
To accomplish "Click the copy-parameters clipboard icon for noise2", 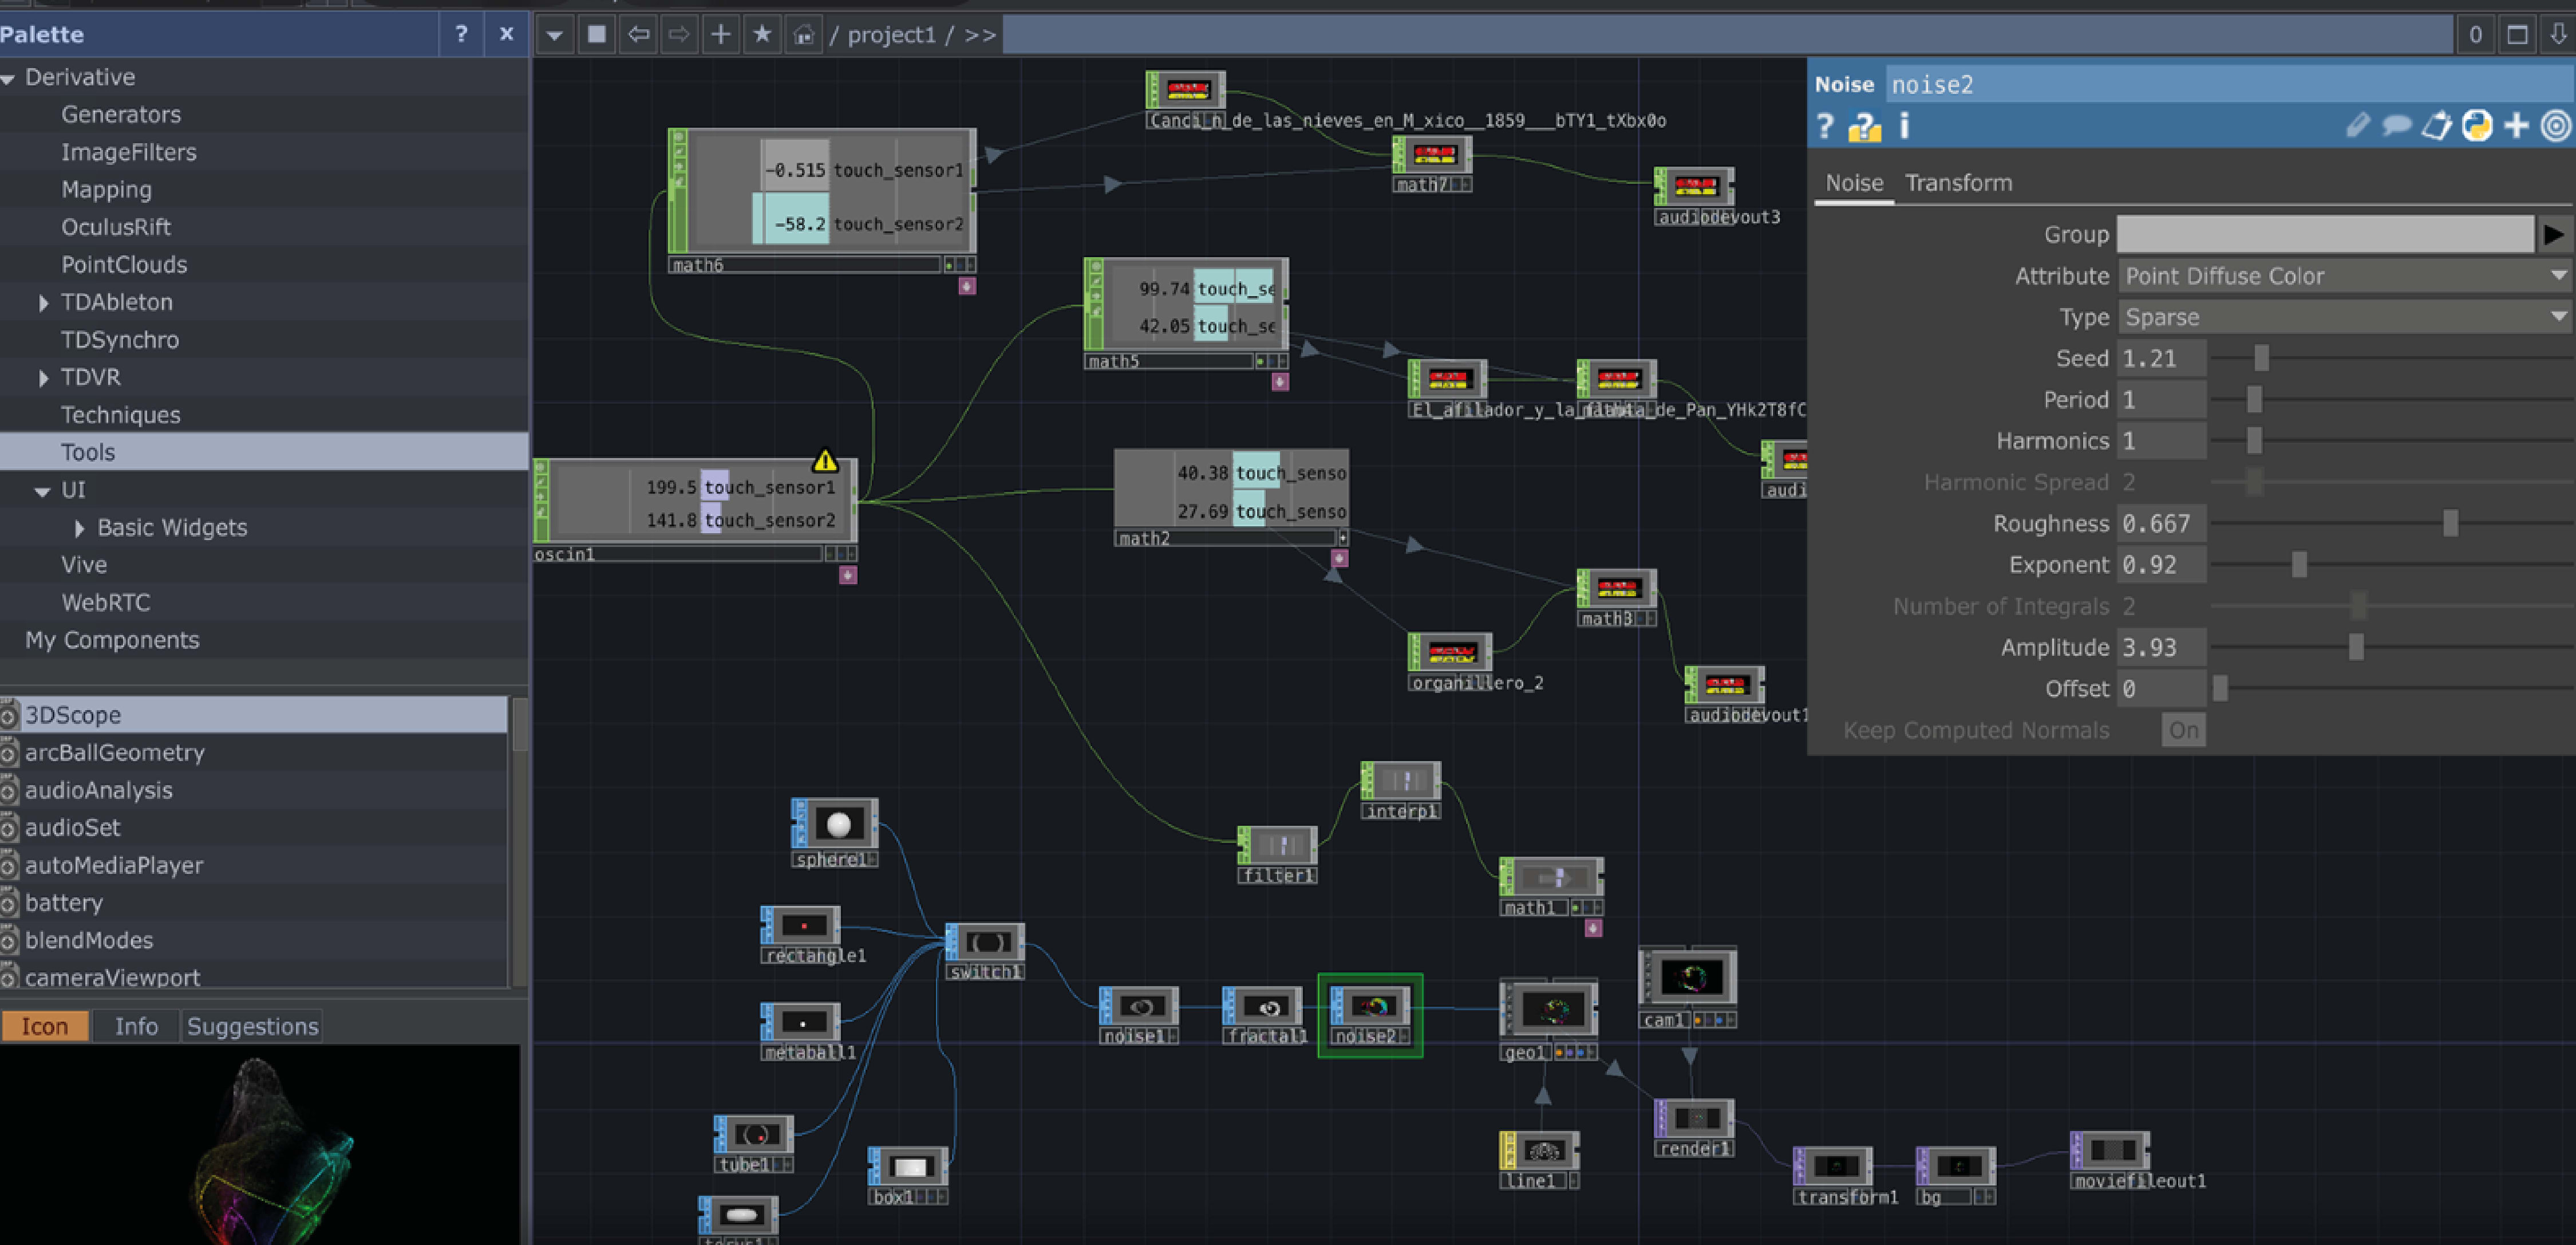I will click(2437, 125).
